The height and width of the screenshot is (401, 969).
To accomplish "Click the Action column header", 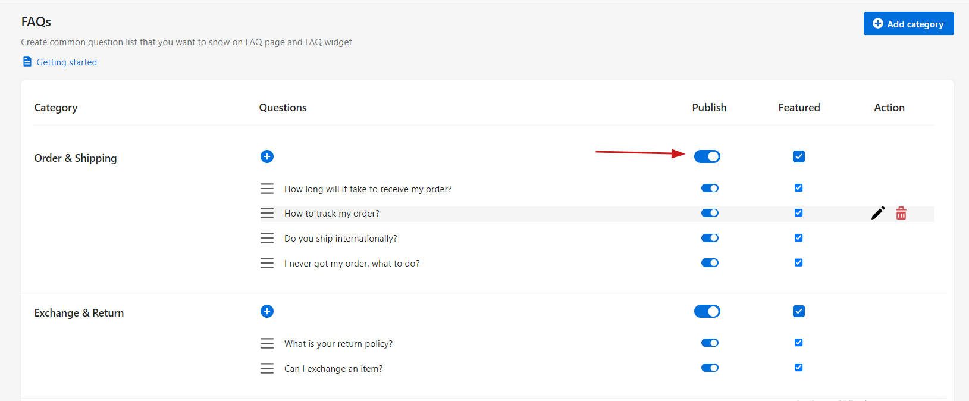I will [x=889, y=108].
